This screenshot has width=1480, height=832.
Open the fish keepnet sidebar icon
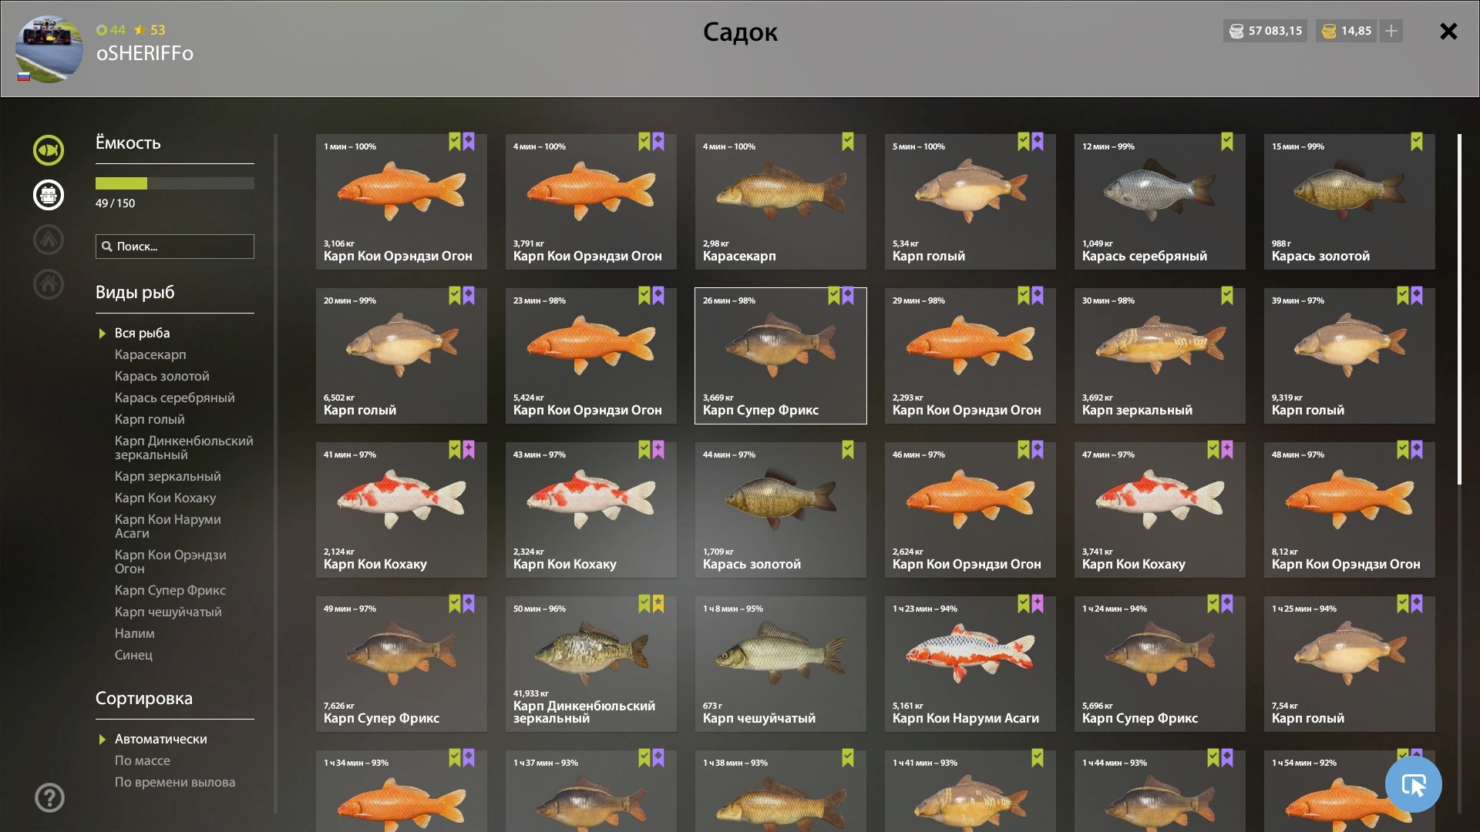pyautogui.click(x=48, y=150)
